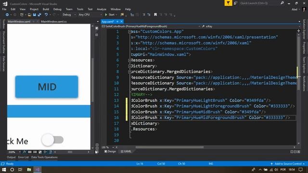This screenshot has height=173, width=308.
Task: Click the Open File folder icon
Action: (x=29, y=15)
